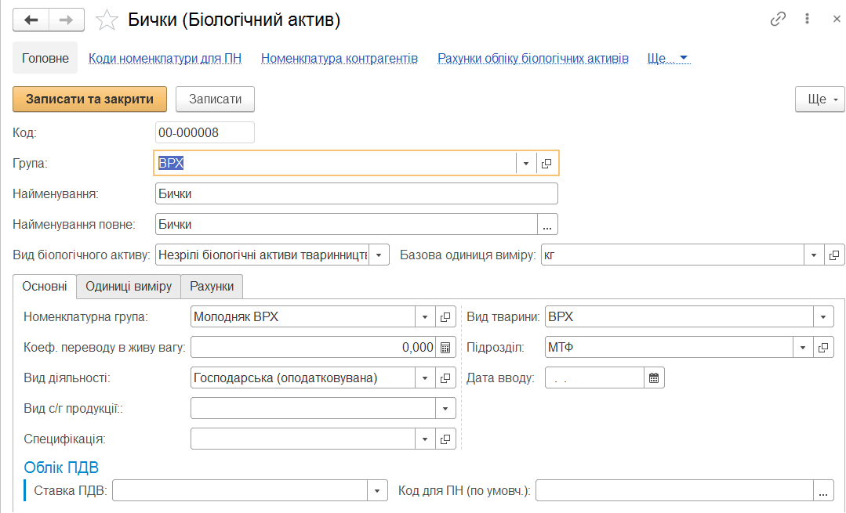
Task: Open Номенклатурна група item with open-form icon
Action: click(x=445, y=317)
